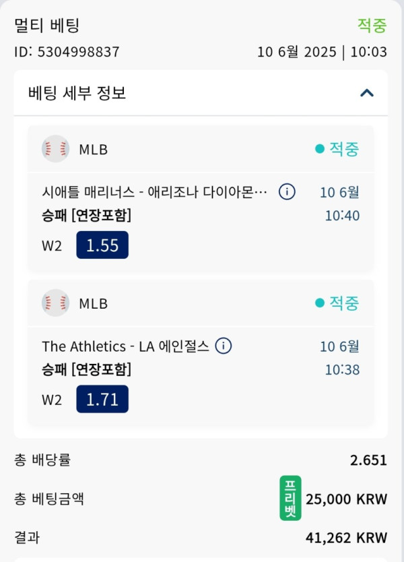Select the 1.71 odds button

pos(102,400)
